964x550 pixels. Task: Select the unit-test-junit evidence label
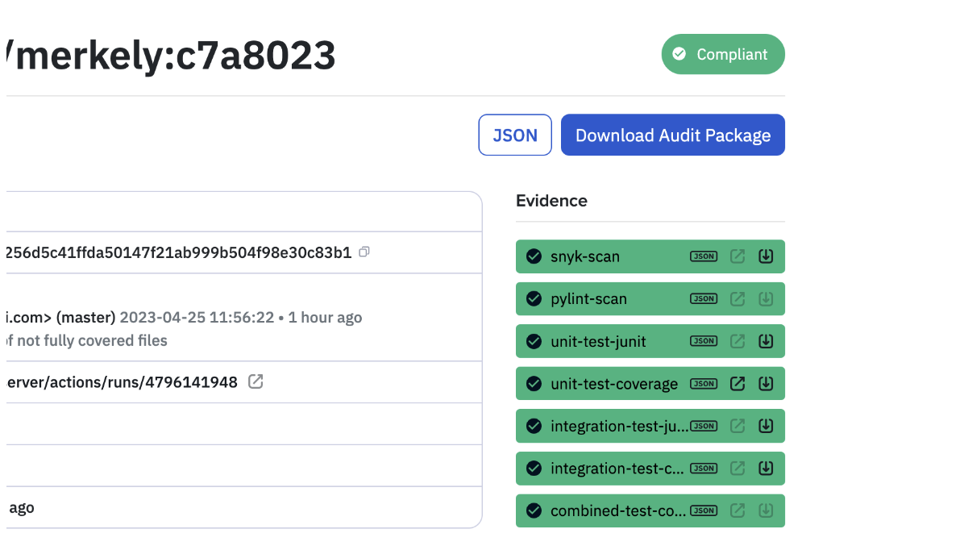point(598,341)
